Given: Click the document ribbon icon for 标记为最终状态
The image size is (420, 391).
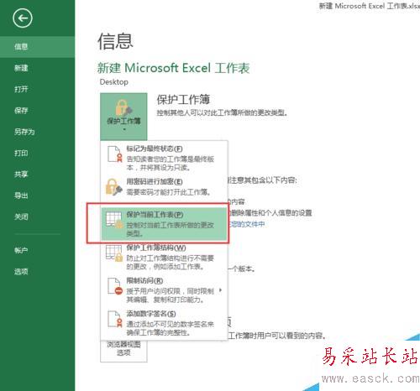Looking at the screenshot, I should tap(115, 154).
